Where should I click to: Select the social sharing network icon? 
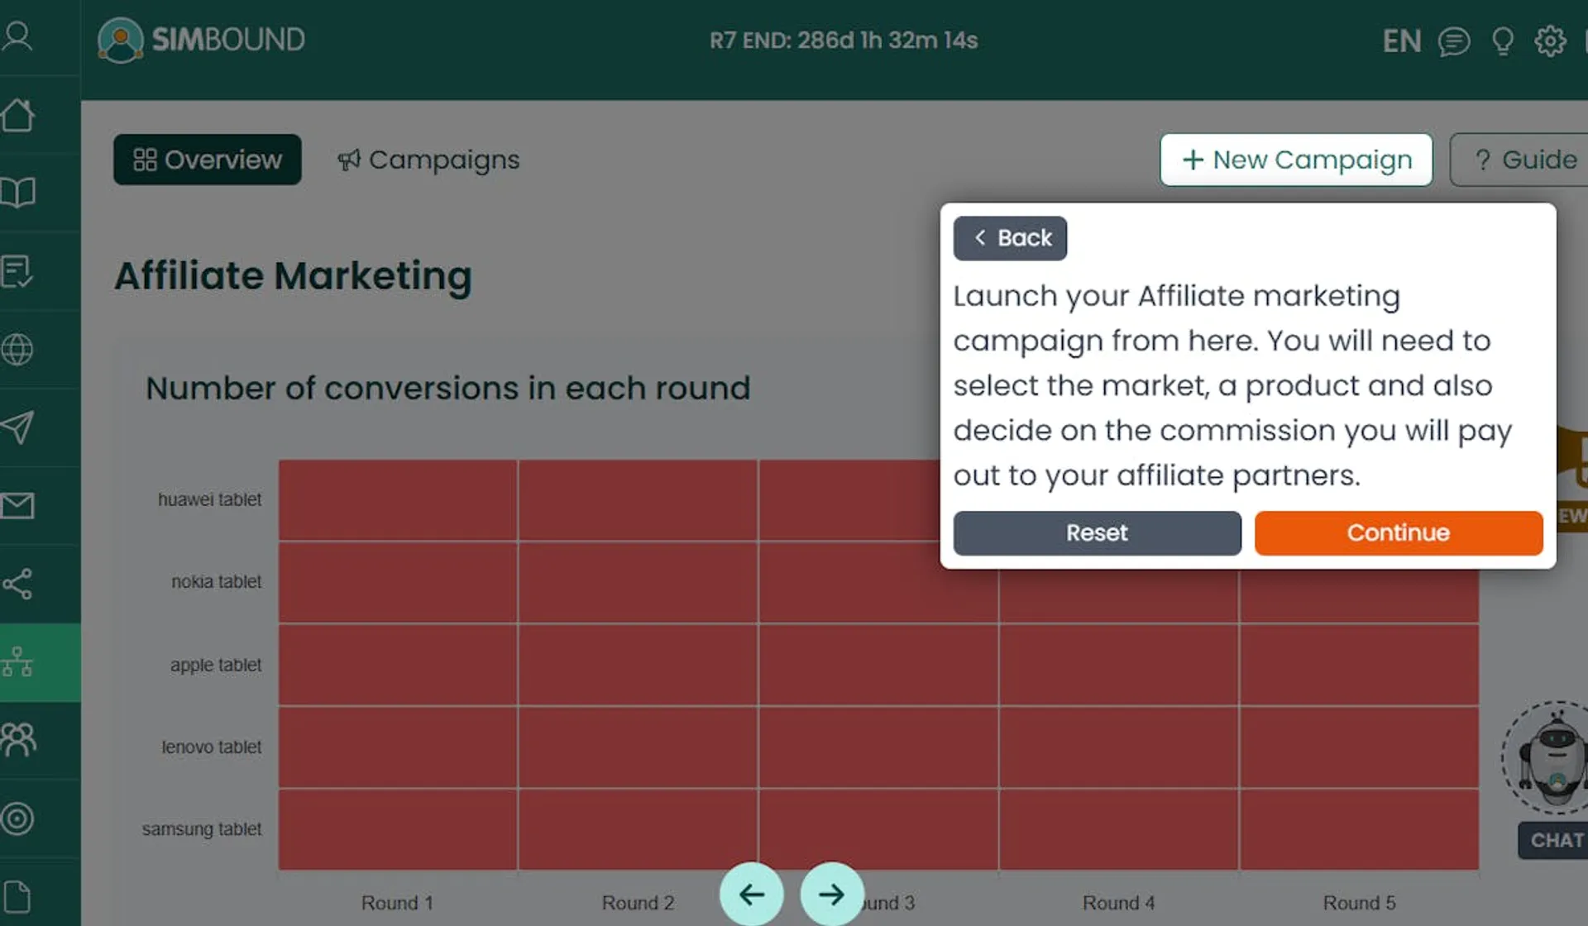(20, 583)
